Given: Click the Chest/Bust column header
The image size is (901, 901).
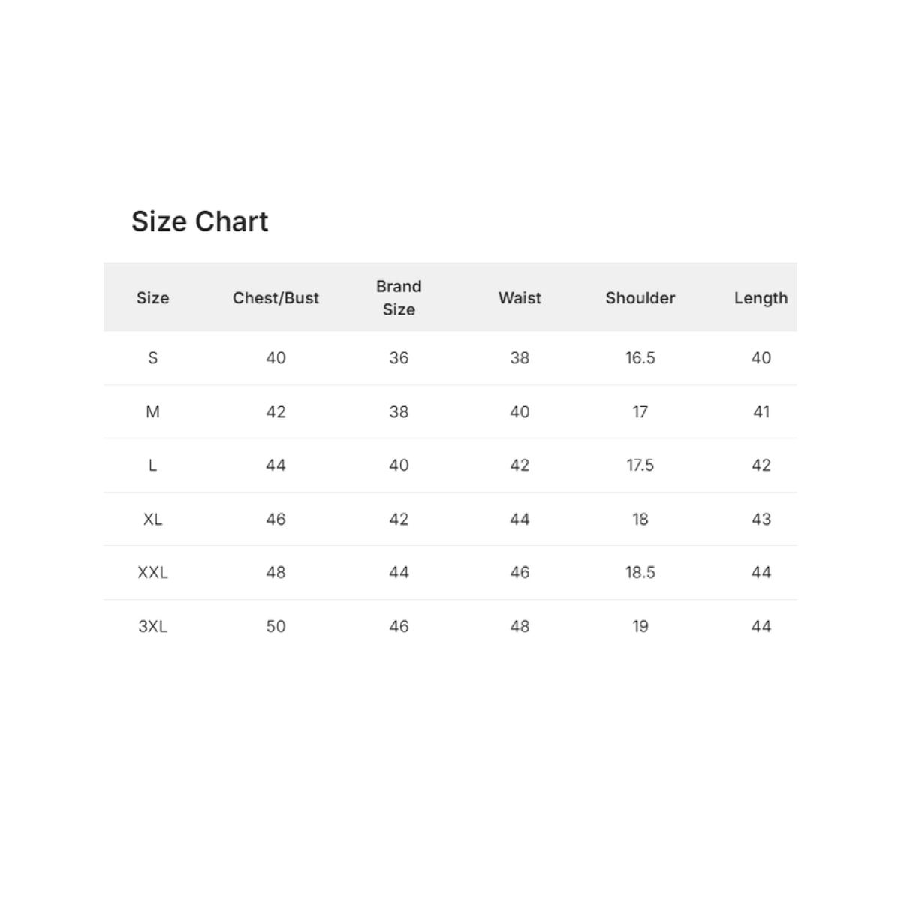Looking at the screenshot, I should click(x=276, y=298).
